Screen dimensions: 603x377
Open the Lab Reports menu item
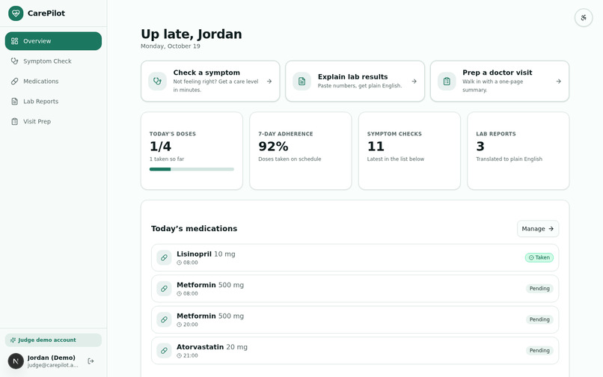coord(53,101)
